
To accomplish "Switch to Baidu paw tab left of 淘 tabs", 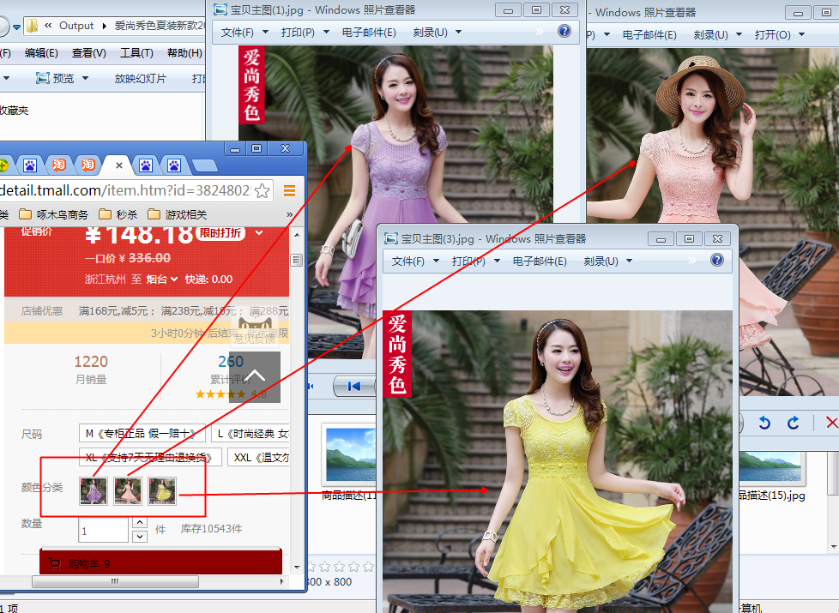I will coord(30,165).
